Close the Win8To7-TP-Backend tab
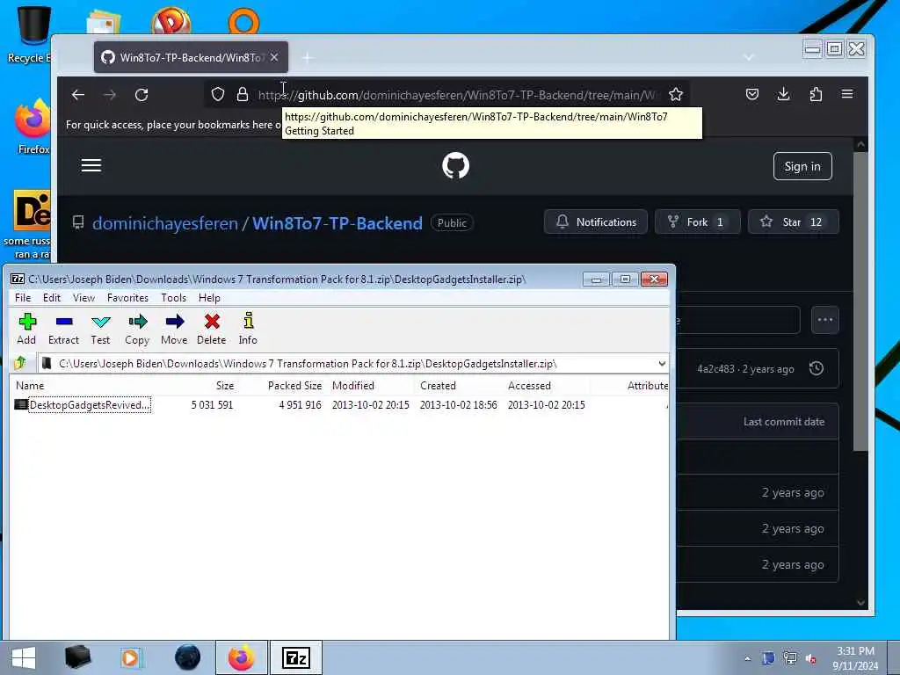The image size is (900, 675). tap(274, 57)
